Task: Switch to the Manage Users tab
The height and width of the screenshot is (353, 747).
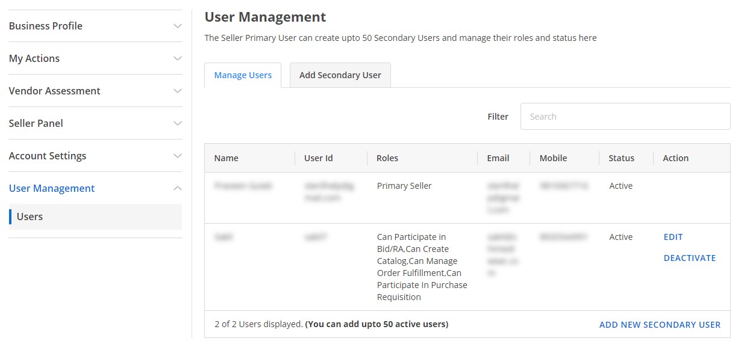Action: click(243, 75)
